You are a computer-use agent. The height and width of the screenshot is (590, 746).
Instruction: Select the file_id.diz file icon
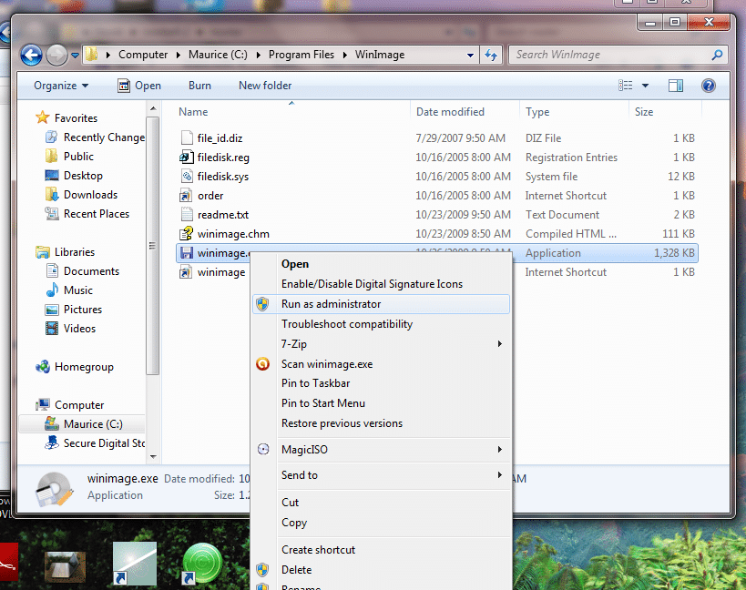[x=187, y=137]
